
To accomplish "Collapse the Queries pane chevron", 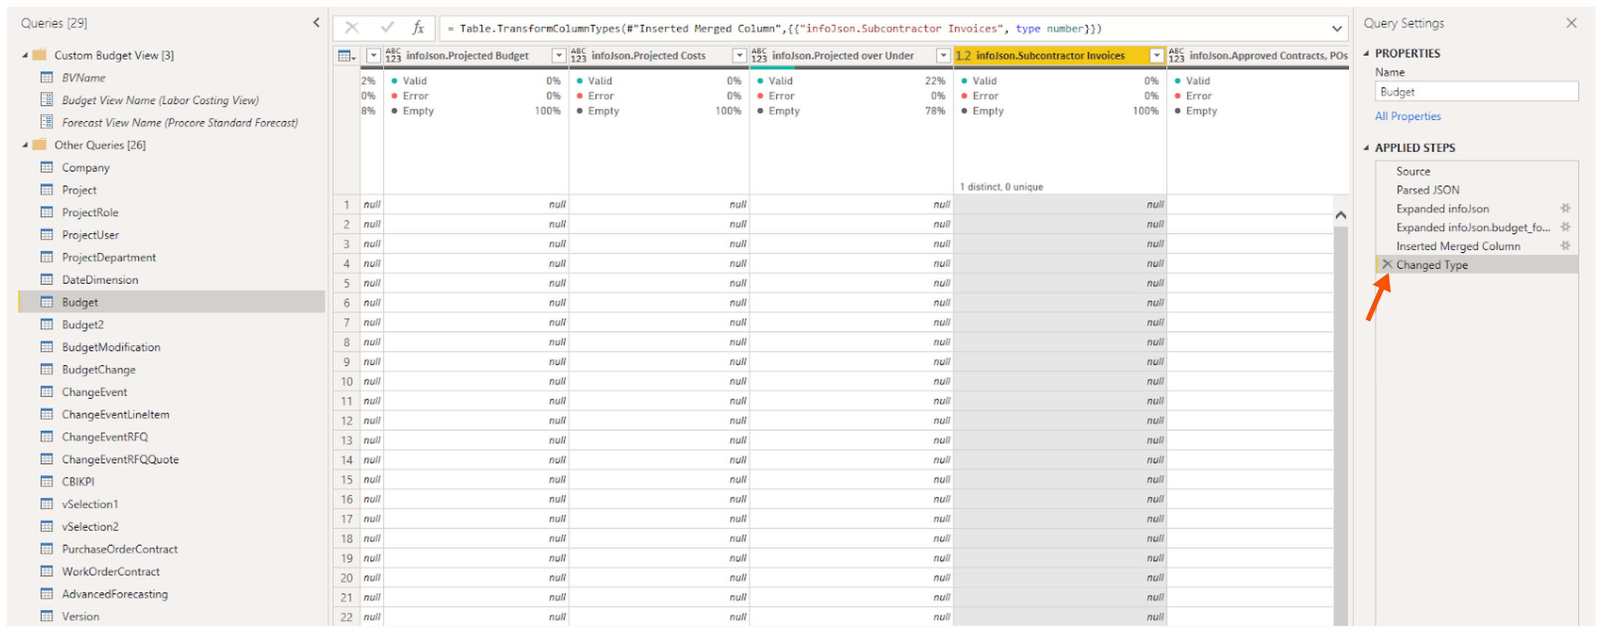I will 316,23.
